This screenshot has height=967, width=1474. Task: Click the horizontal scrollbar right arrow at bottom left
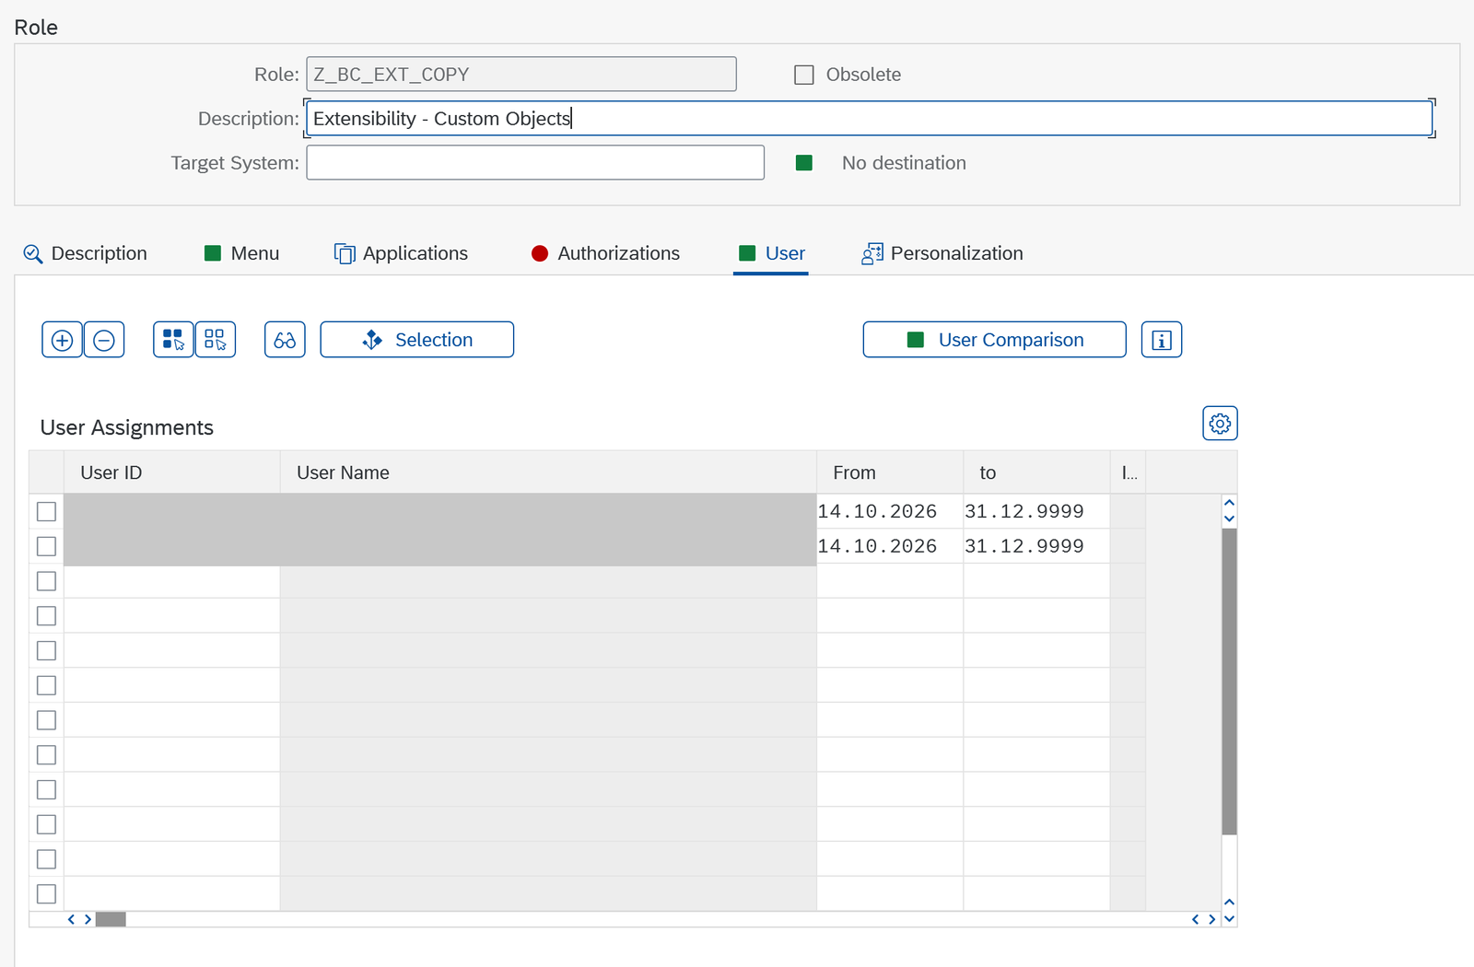(88, 919)
